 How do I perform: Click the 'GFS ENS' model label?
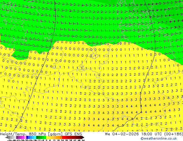point(73,134)
